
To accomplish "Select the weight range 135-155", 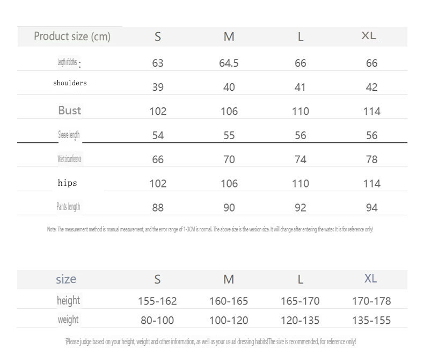I will click(x=371, y=321).
